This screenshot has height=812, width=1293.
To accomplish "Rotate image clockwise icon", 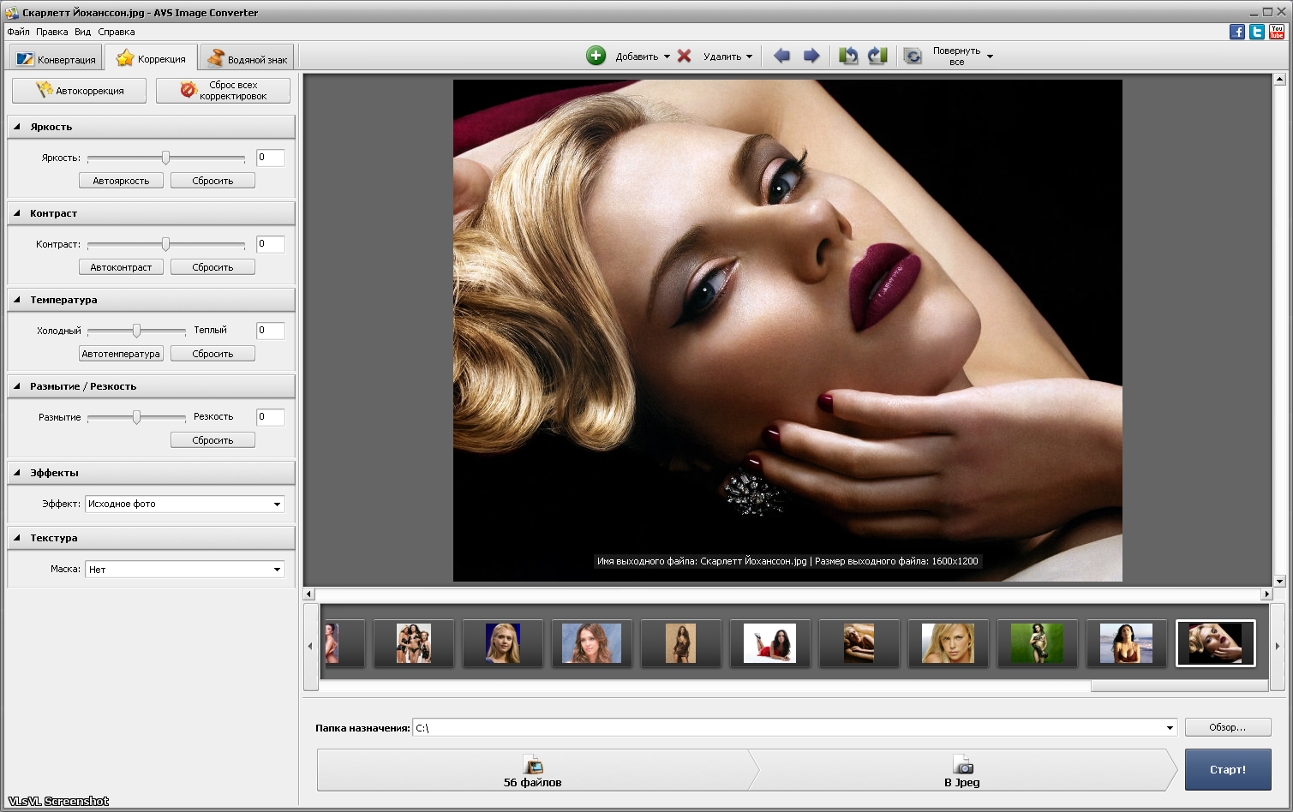I will click(x=877, y=56).
